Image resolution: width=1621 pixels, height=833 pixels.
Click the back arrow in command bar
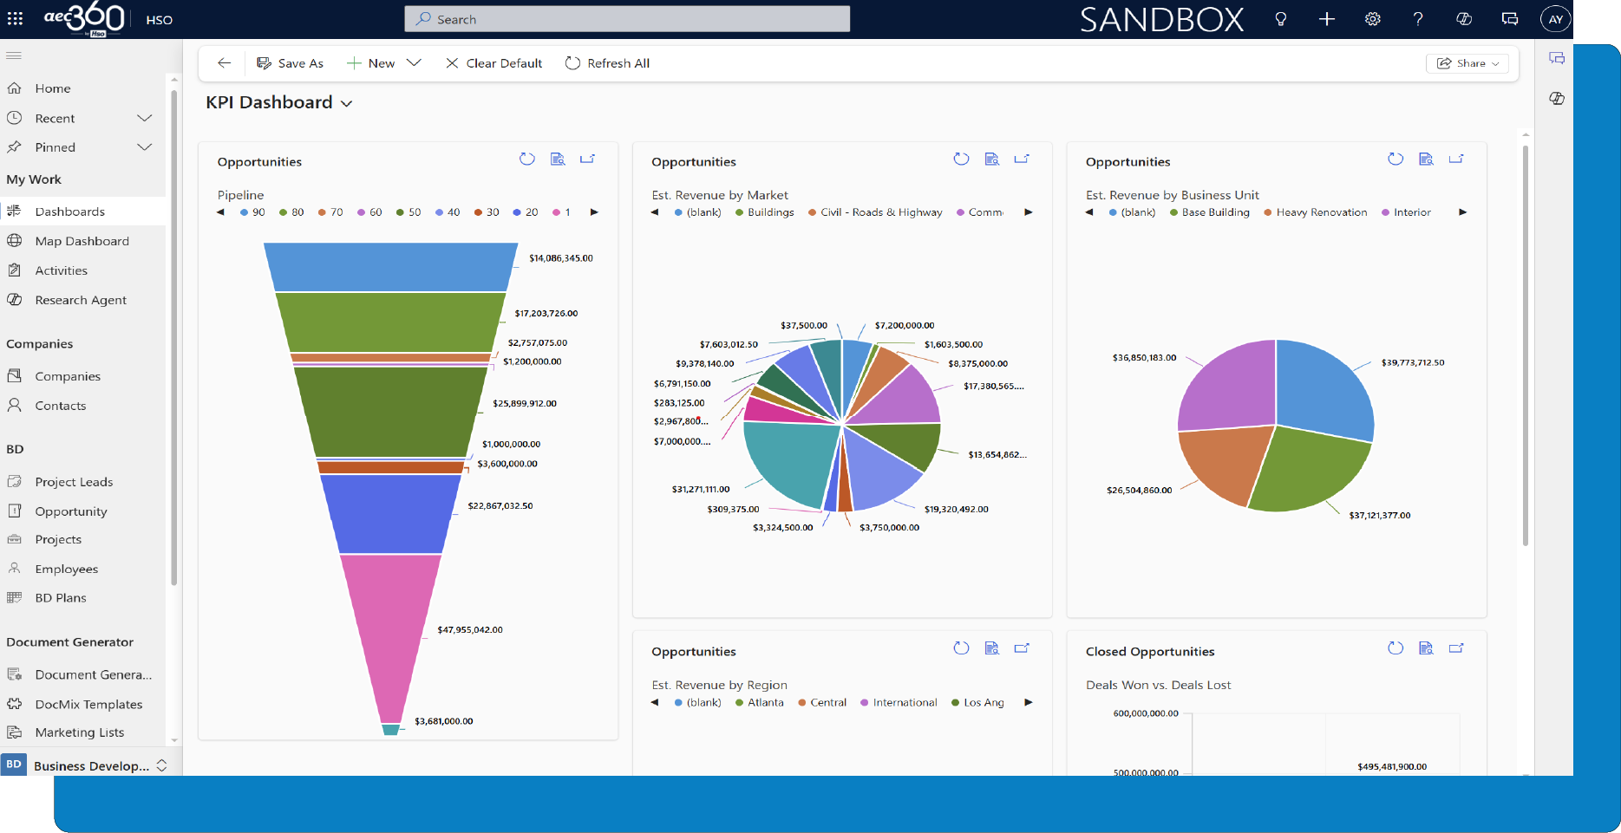(x=224, y=63)
